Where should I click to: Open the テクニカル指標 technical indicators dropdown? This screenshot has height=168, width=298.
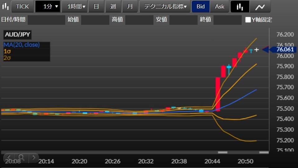[x=165, y=7]
